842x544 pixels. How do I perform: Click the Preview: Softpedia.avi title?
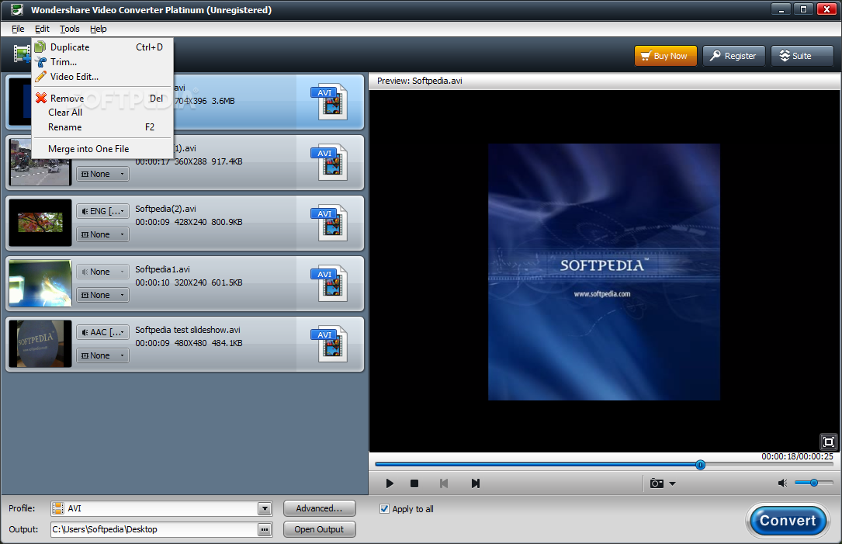click(x=419, y=81)
